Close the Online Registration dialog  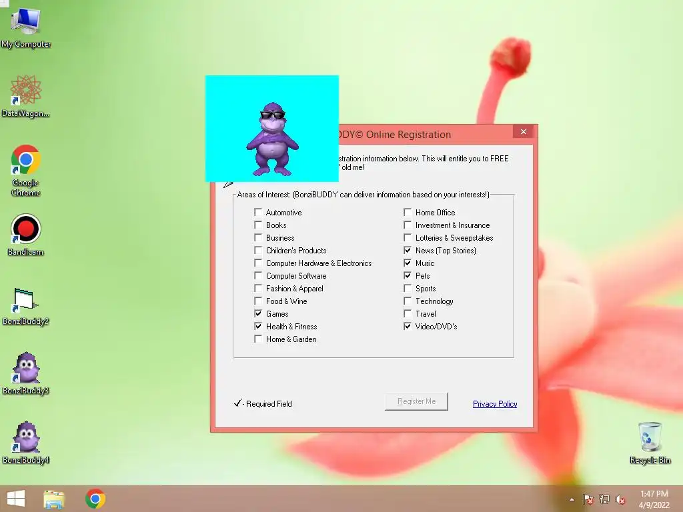523,132
